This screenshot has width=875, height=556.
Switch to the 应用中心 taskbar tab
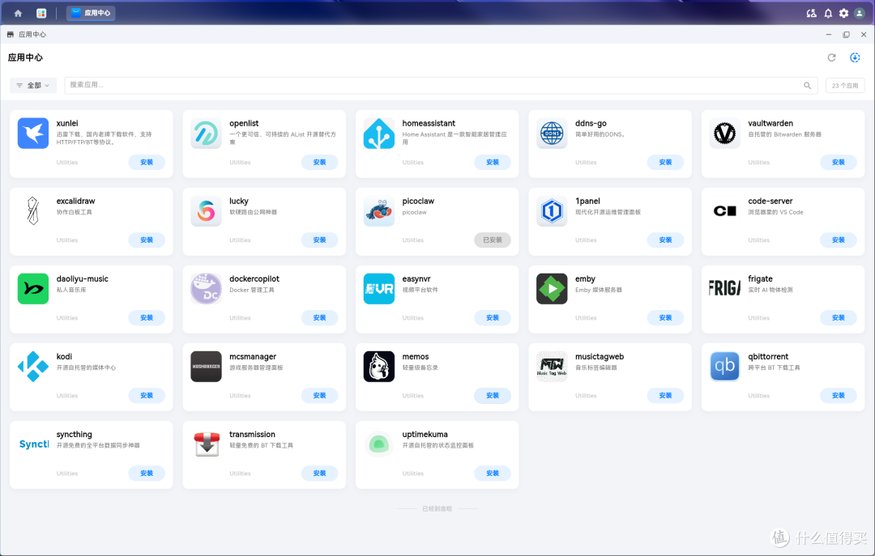pyautogui.click(x=91, y=13)
